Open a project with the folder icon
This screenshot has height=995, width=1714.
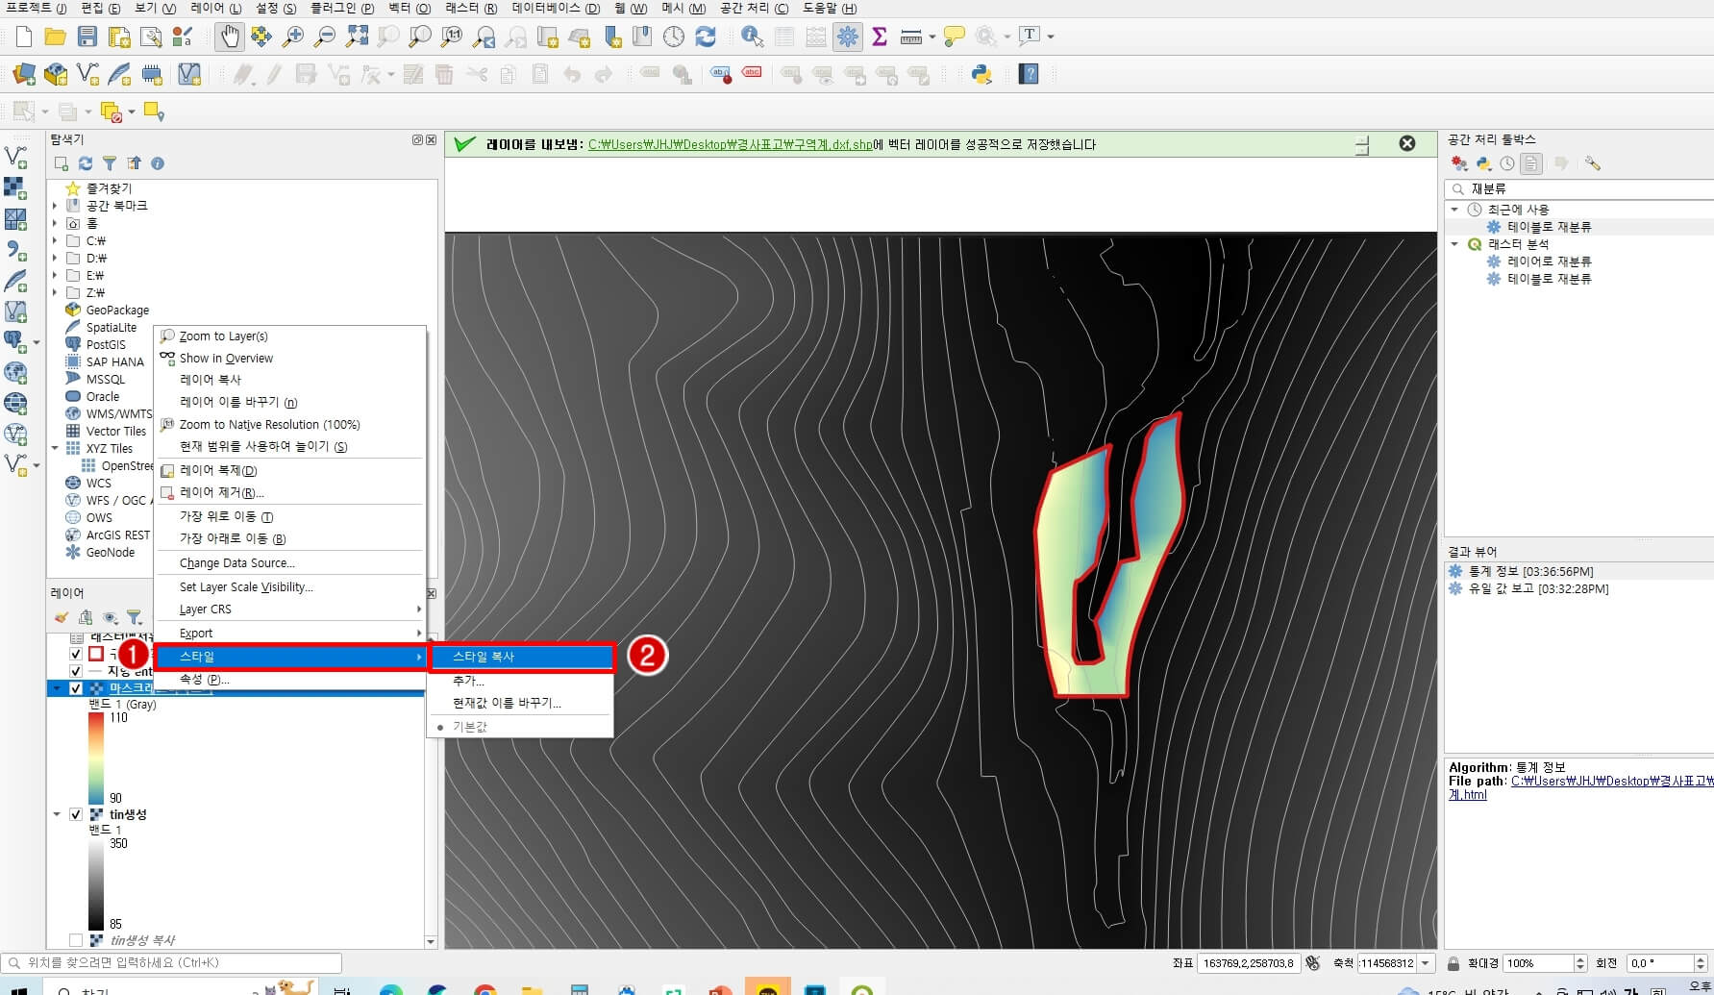click(56, 37)
